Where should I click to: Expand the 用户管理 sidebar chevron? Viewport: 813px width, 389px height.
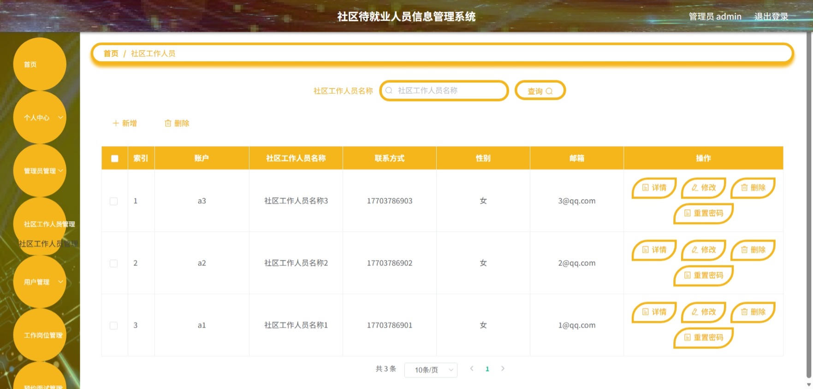60,282
